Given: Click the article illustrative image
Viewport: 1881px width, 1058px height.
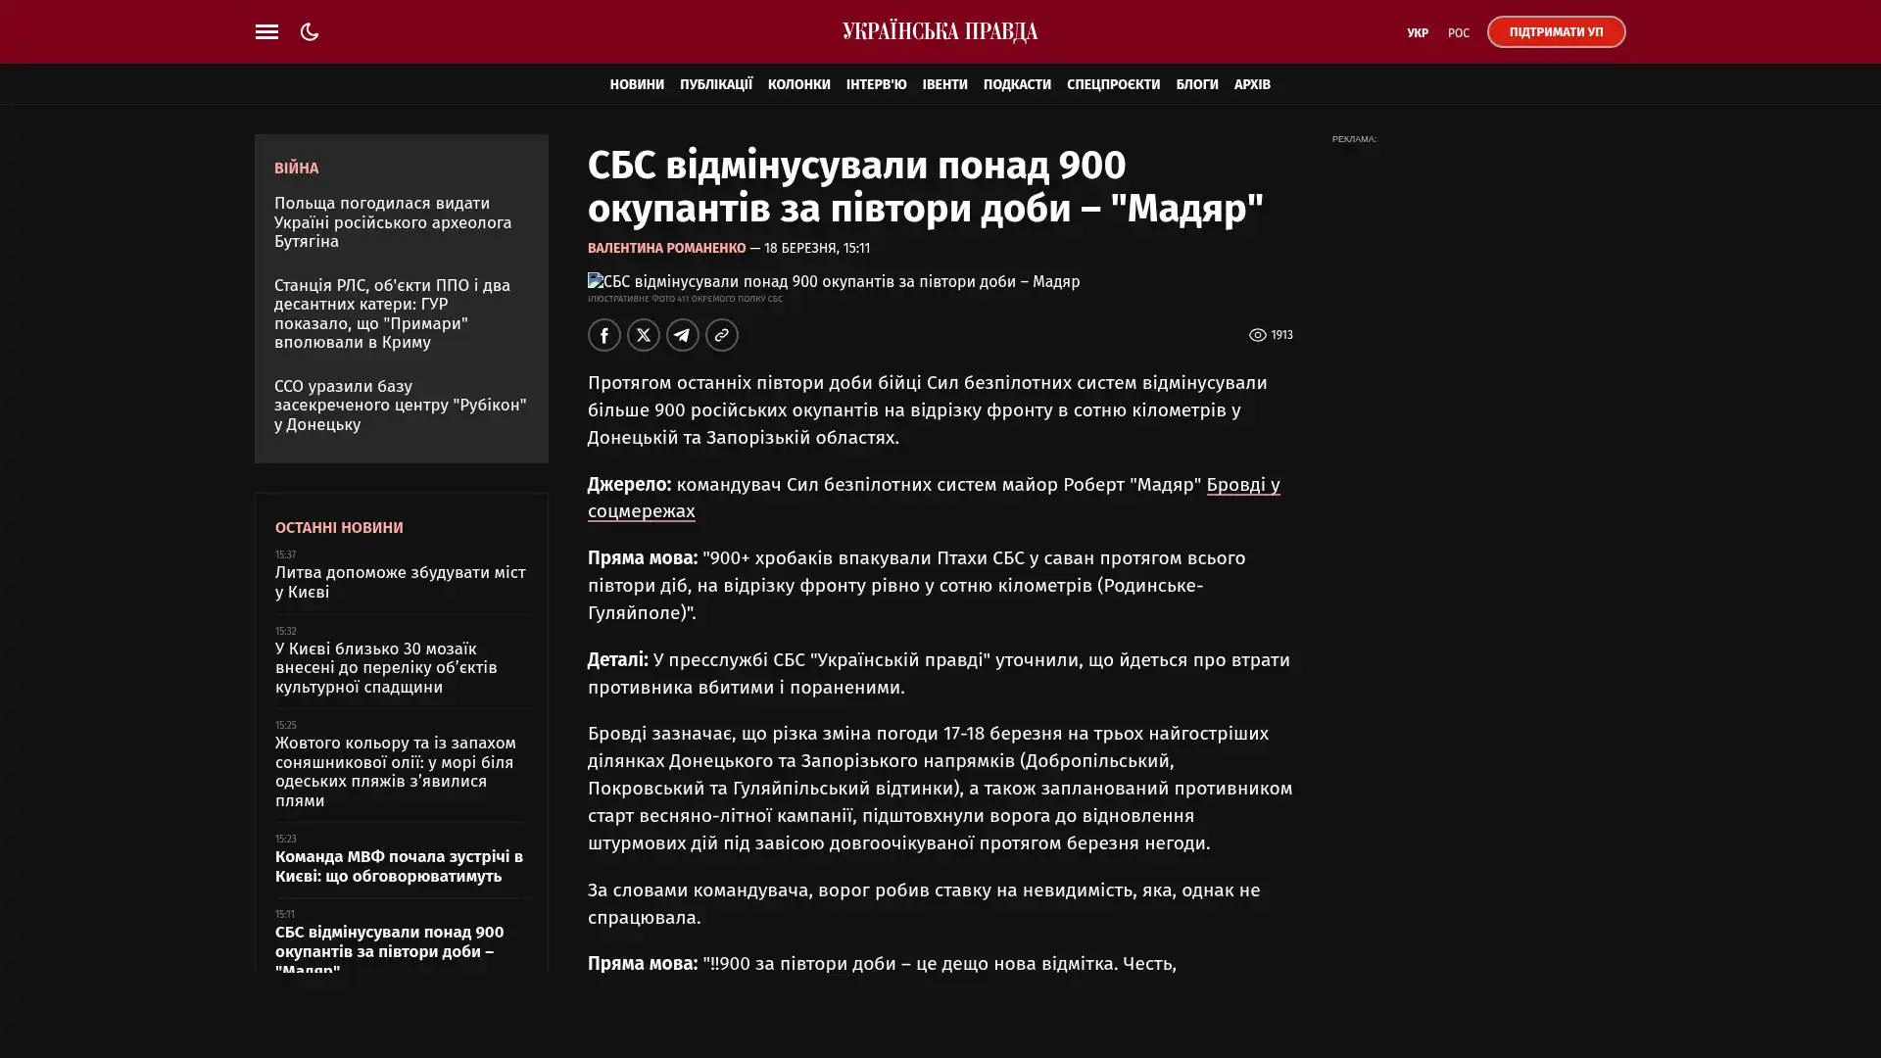Looking at the screenshot, I should pyautogui.click(x=833, y=282).
